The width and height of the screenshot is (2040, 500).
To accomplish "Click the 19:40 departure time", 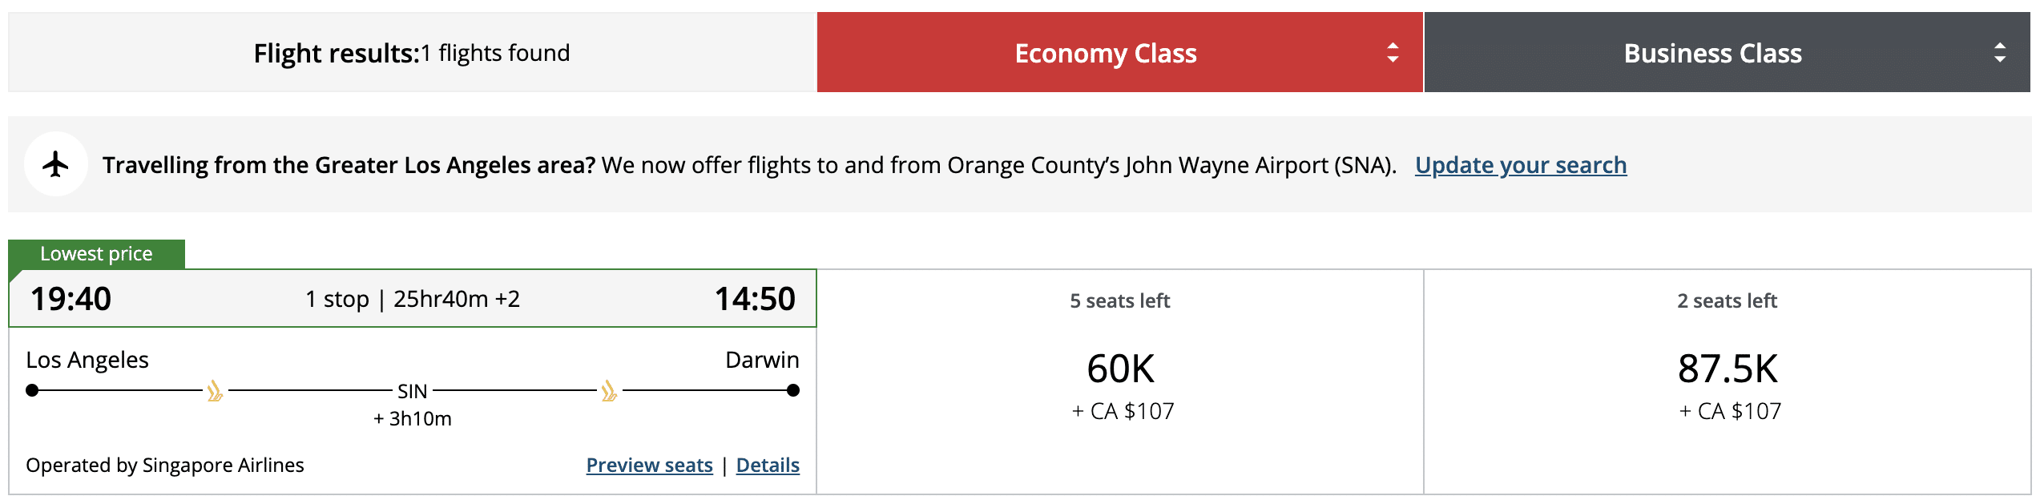I will coord(71,299).
